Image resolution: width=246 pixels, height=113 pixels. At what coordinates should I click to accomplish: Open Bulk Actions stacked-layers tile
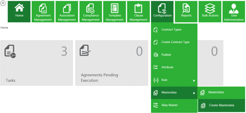click(210, 12)
